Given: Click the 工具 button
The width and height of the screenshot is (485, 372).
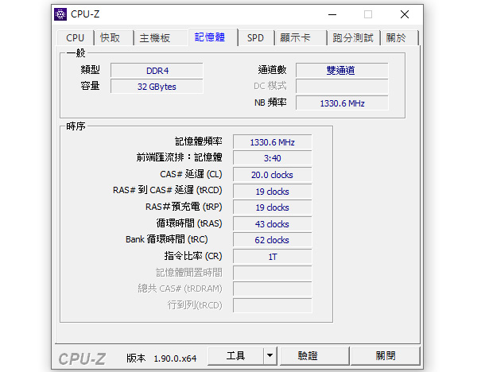Looking at the screenshot, I should [x=235, y=355].
